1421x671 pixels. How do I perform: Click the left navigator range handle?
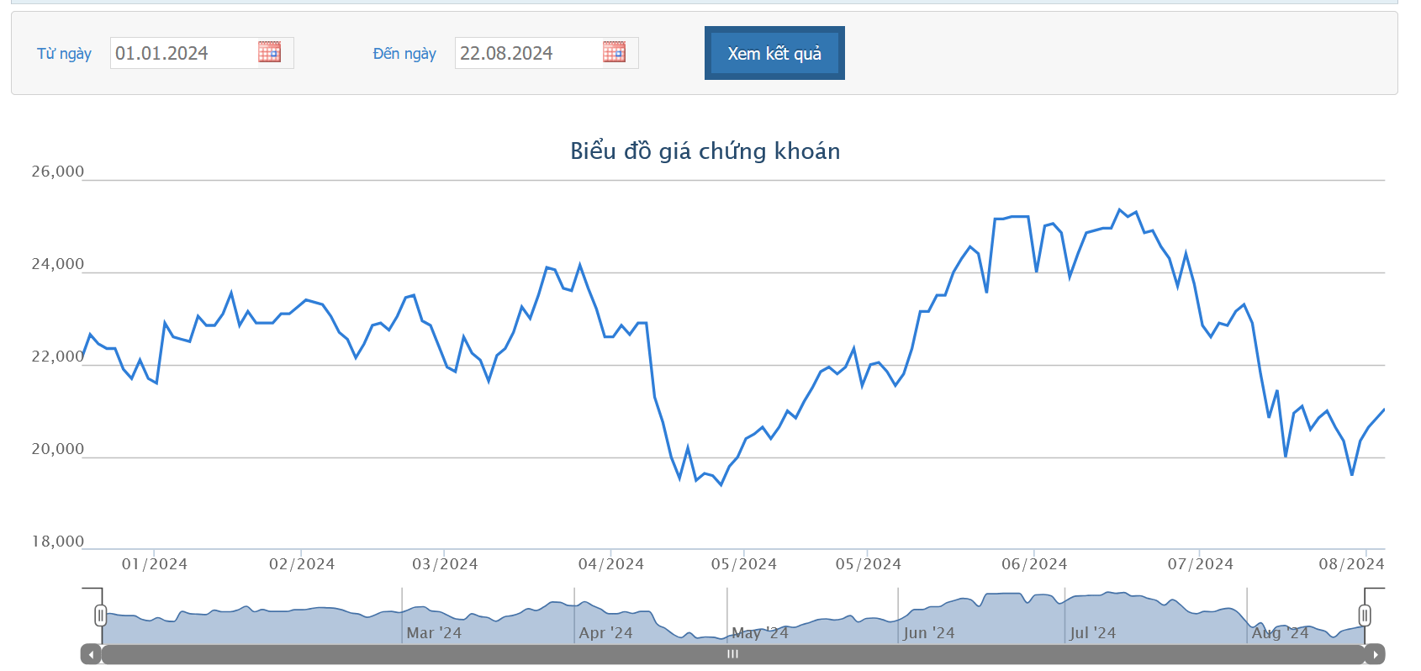[100, 616]
